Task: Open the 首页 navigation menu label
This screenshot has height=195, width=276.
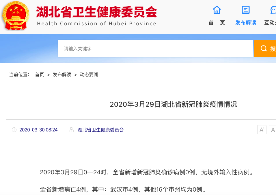Action: tap(217, 23)
